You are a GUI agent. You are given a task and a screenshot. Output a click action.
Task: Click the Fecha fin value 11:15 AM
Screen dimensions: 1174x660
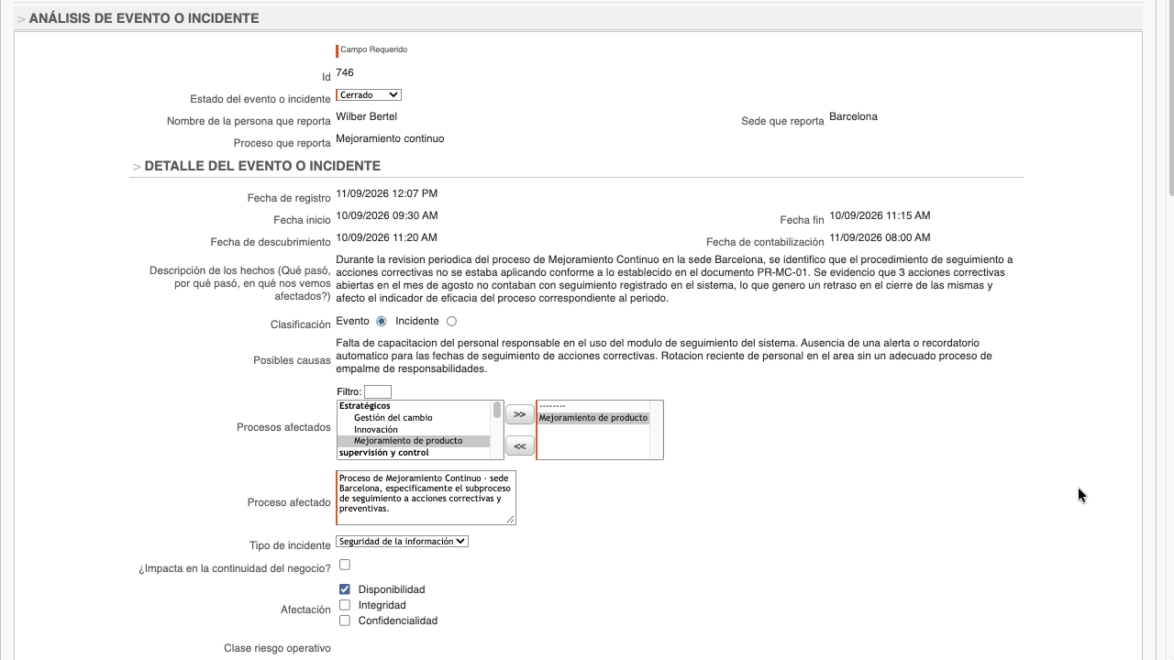[x=880, y=215]
